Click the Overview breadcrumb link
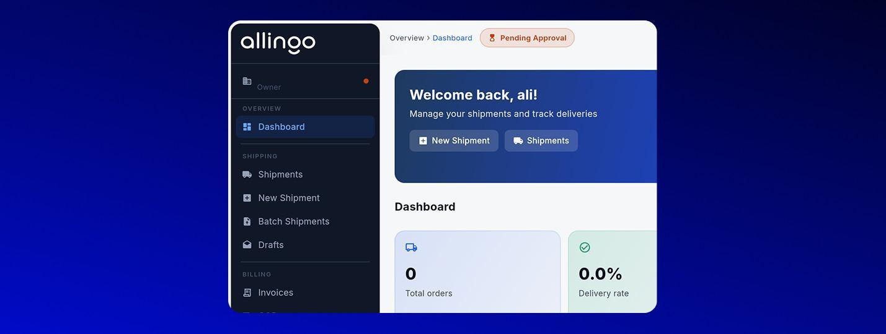This screenshot has width=886, height=334. coord(407,38)
